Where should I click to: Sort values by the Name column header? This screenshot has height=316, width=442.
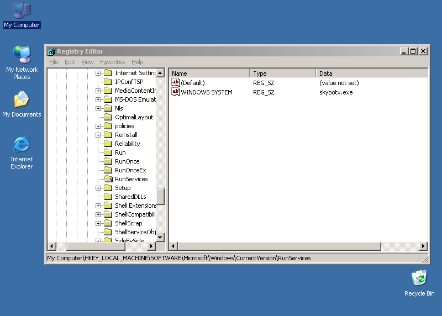tap(209, 73)
